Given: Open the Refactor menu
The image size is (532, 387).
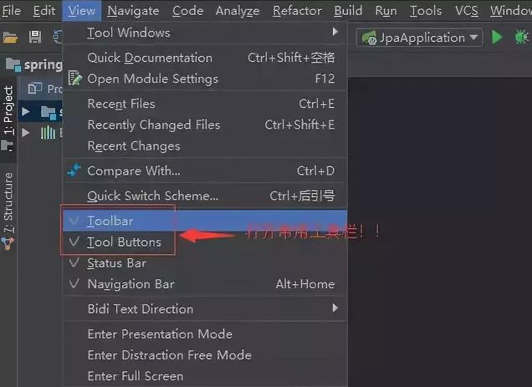Looking at the screenshot, I should click(297, 11).
